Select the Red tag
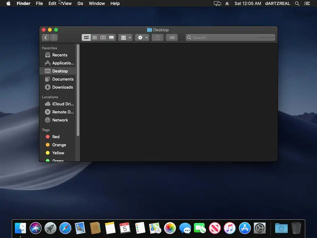The height and width of the screenshot is (238, 317). pyautogui.click(x=57, y=137)
